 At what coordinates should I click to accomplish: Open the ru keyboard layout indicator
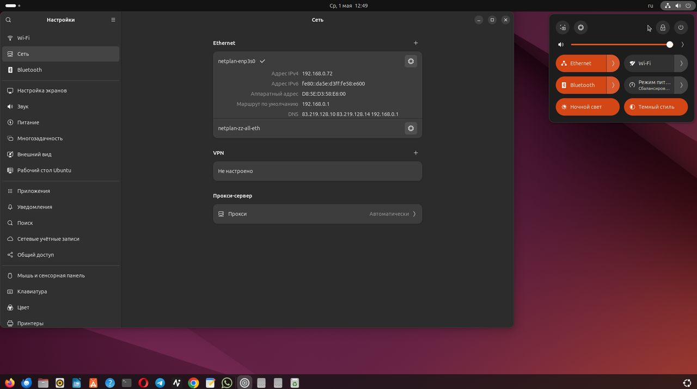[650, 5]
